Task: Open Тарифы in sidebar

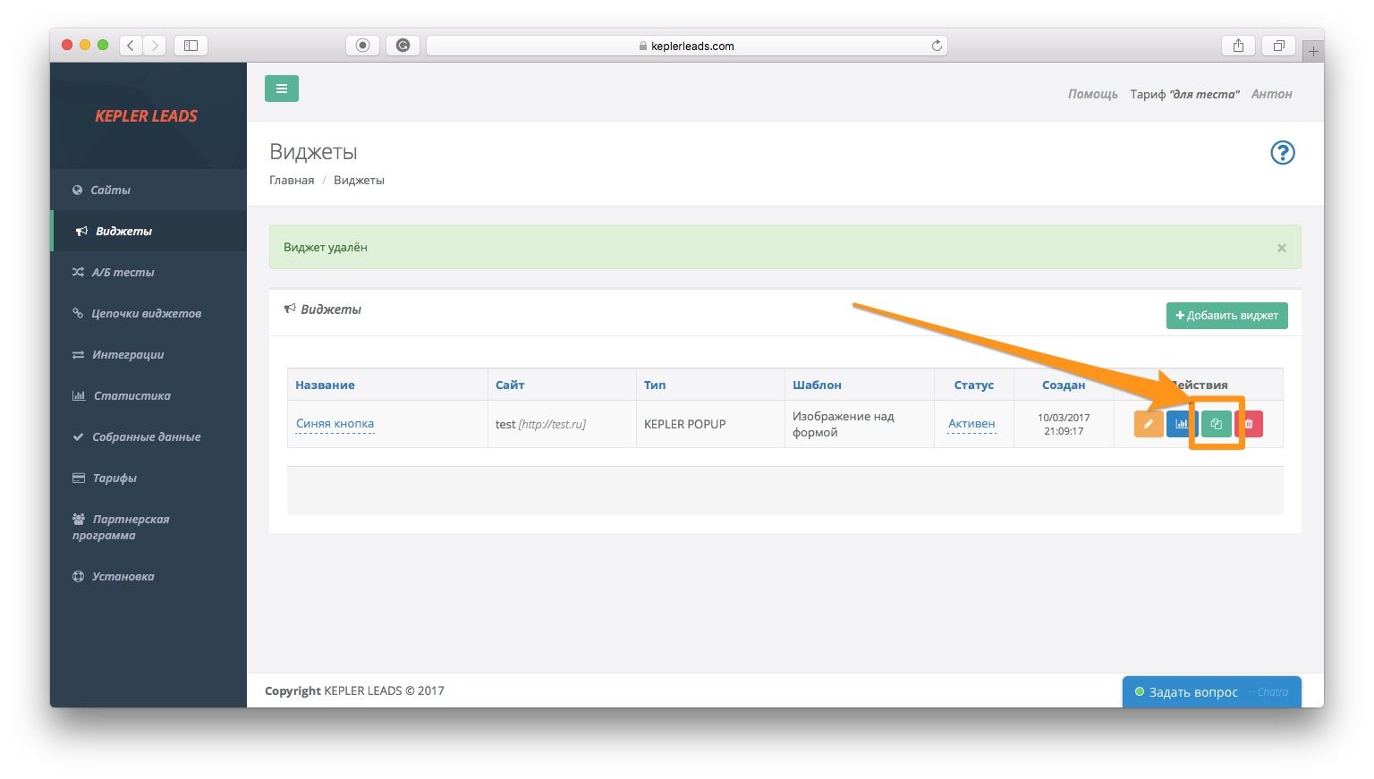Action: click(148, 478)
